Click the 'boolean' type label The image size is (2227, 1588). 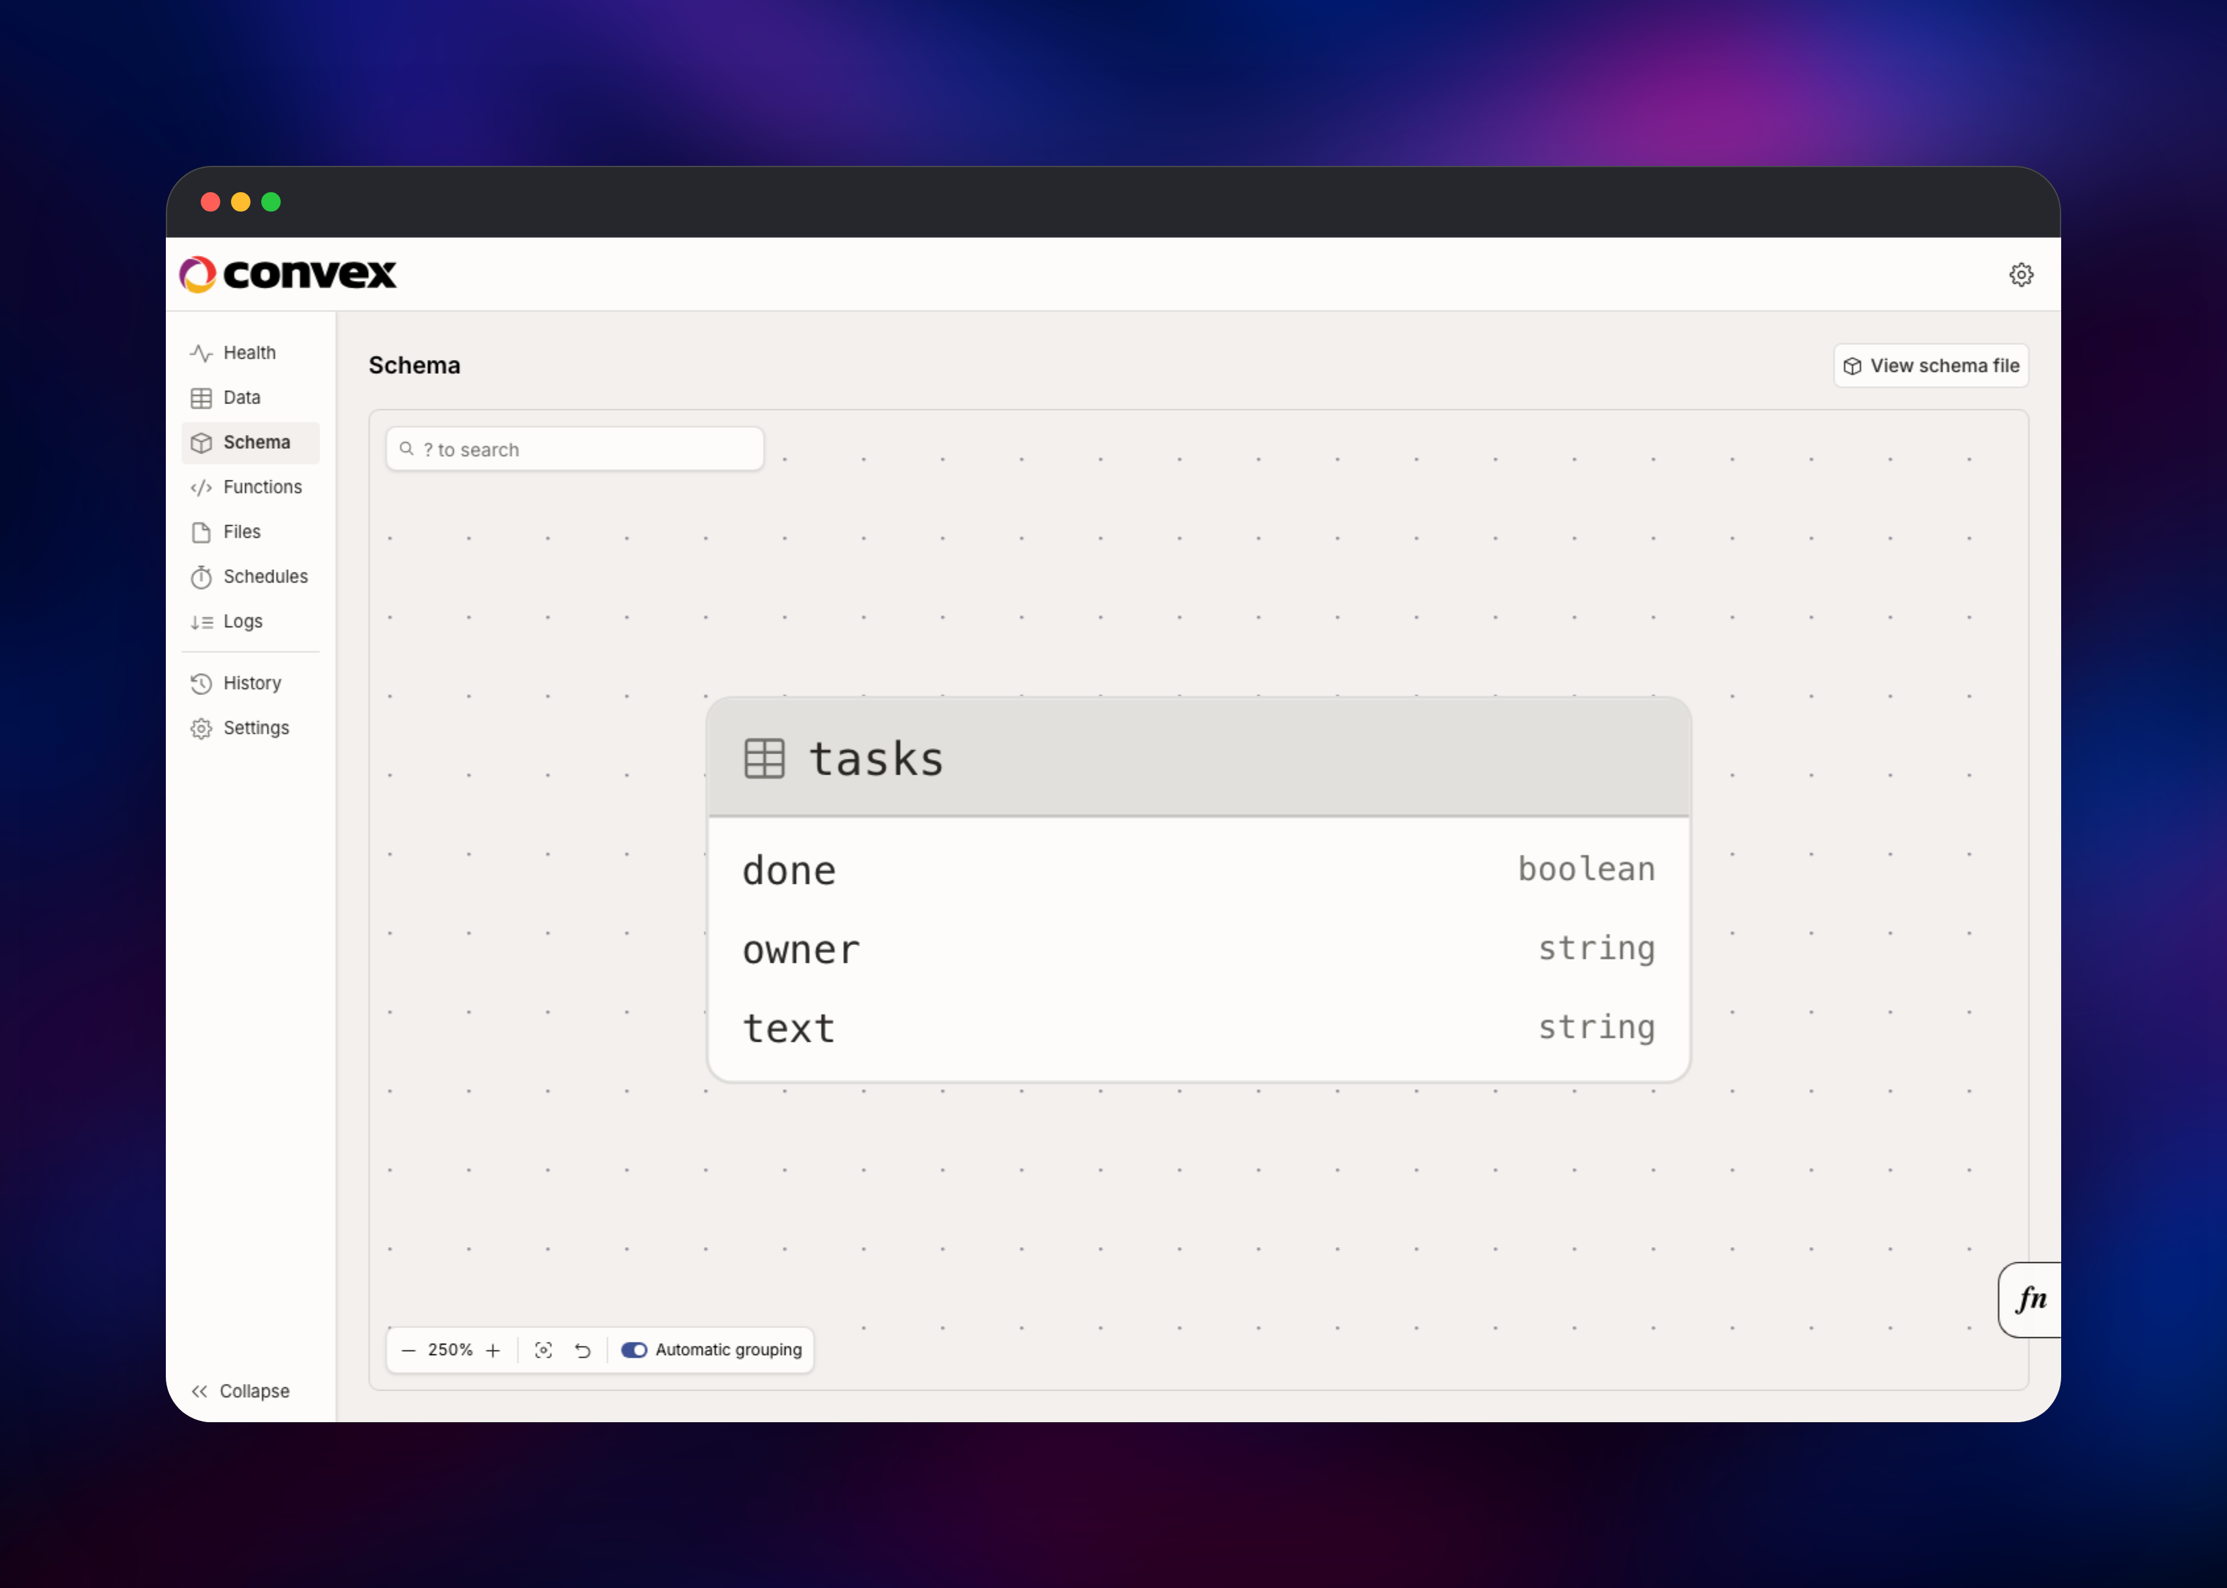click(x=1587, y=869)
